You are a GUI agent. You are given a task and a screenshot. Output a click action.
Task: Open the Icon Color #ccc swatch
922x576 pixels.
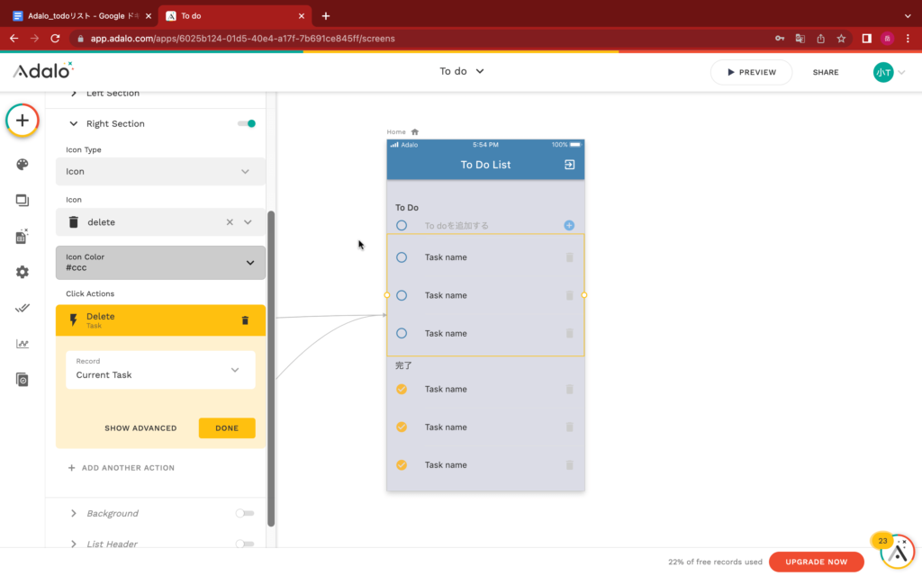coord(160,263)
